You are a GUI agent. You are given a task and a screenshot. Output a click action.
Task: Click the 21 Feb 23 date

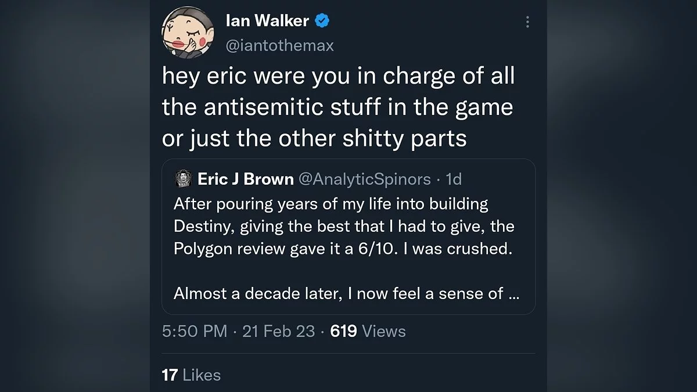pos(278,331)
